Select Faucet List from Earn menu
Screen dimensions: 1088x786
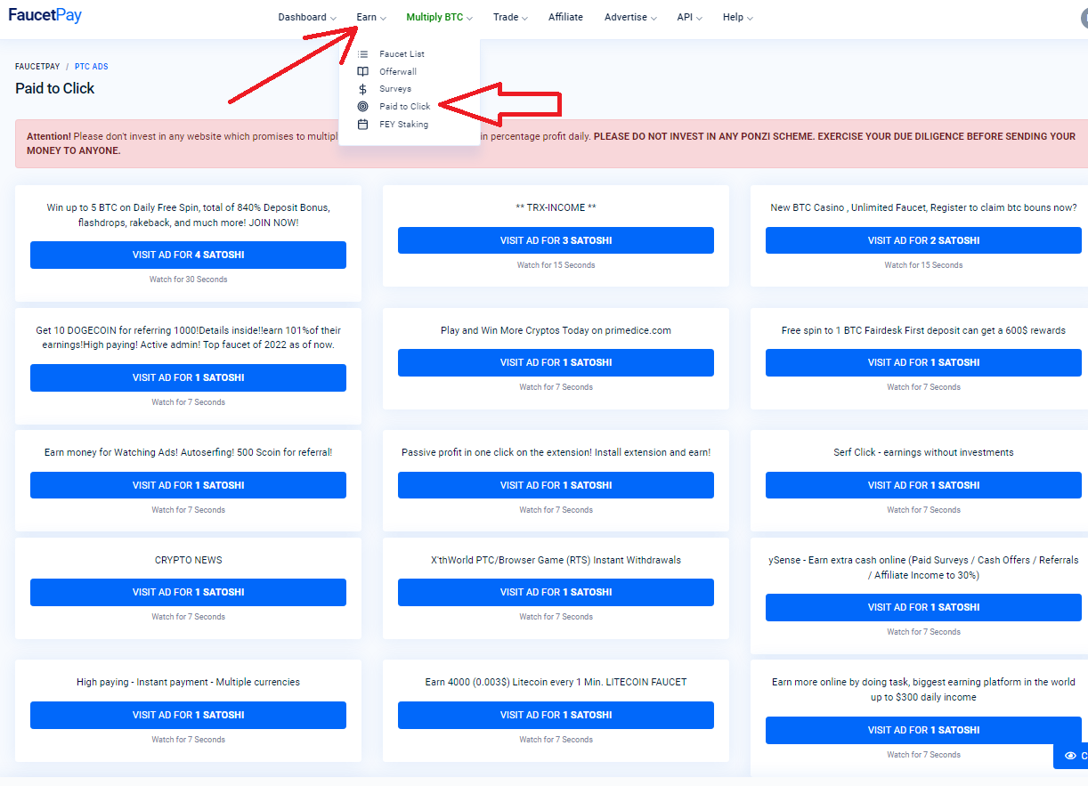(402, 54)
